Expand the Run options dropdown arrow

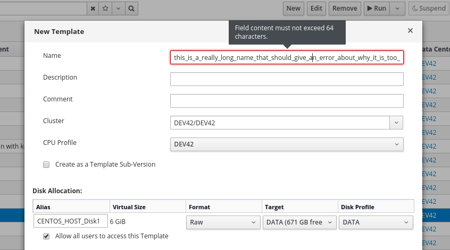(397, 8)
